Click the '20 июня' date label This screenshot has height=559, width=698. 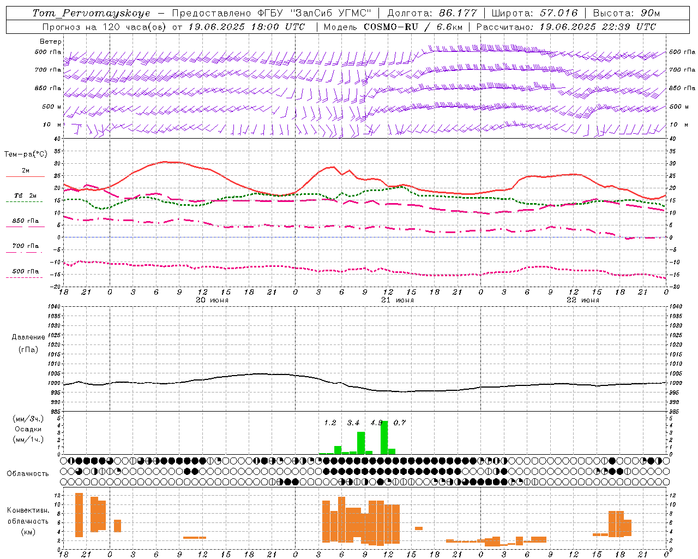212,300
